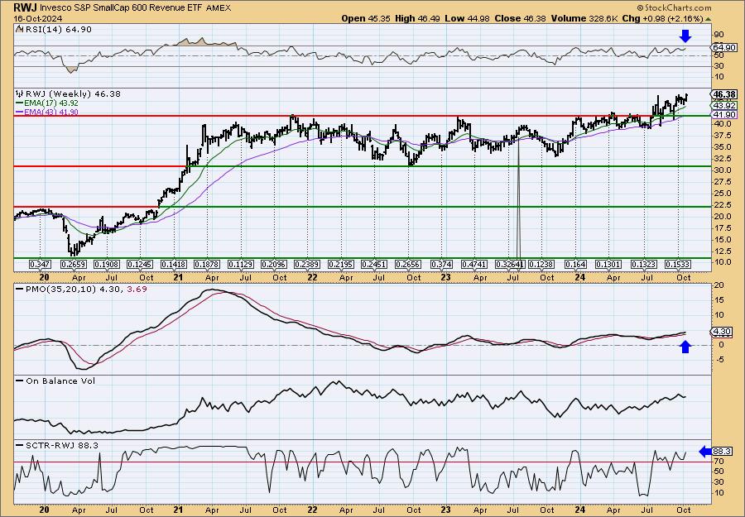
Task: Open the StockCharts.com copyright label
Action: click(x=674, y=7)
